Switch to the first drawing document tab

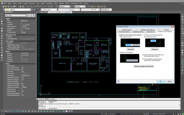tap(43, 12)
